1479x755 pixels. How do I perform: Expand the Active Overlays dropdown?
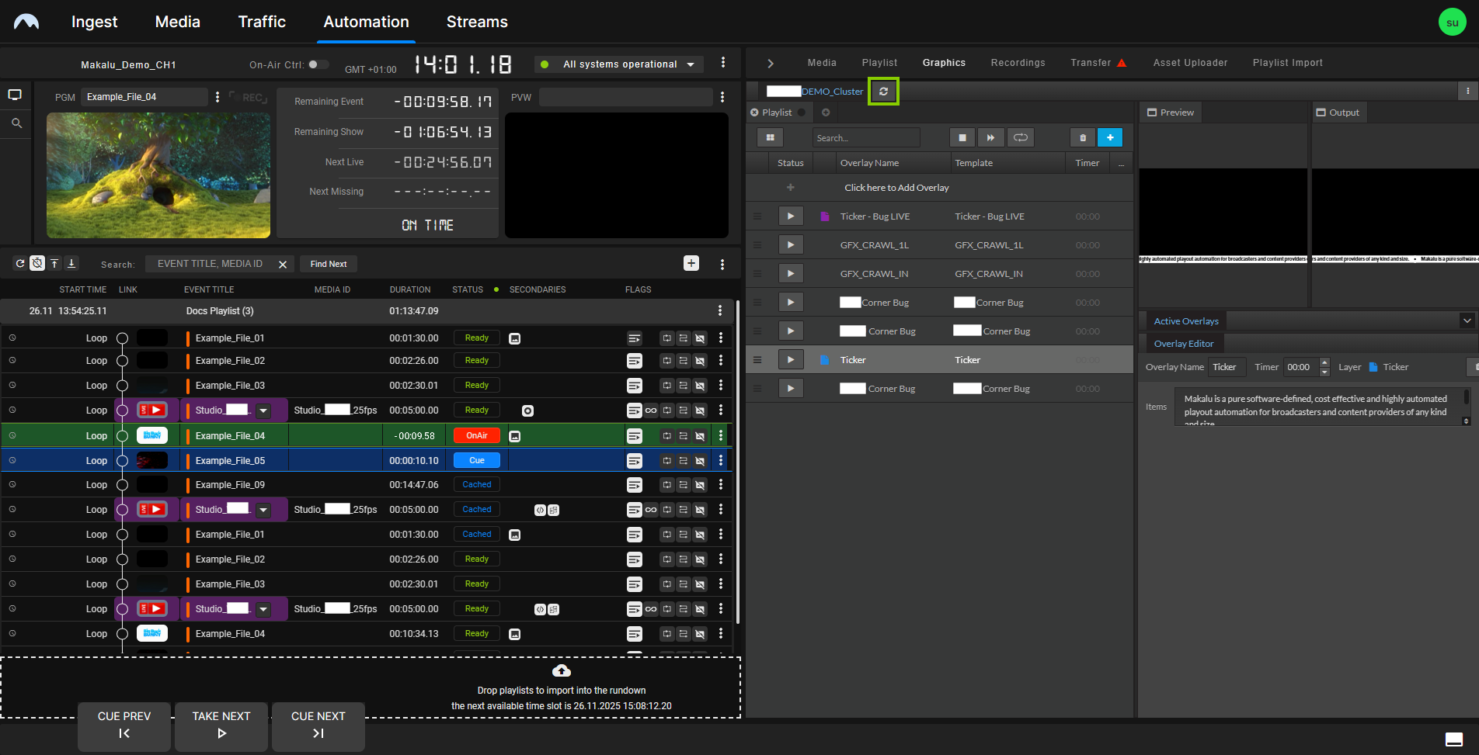coord(1467,320)
